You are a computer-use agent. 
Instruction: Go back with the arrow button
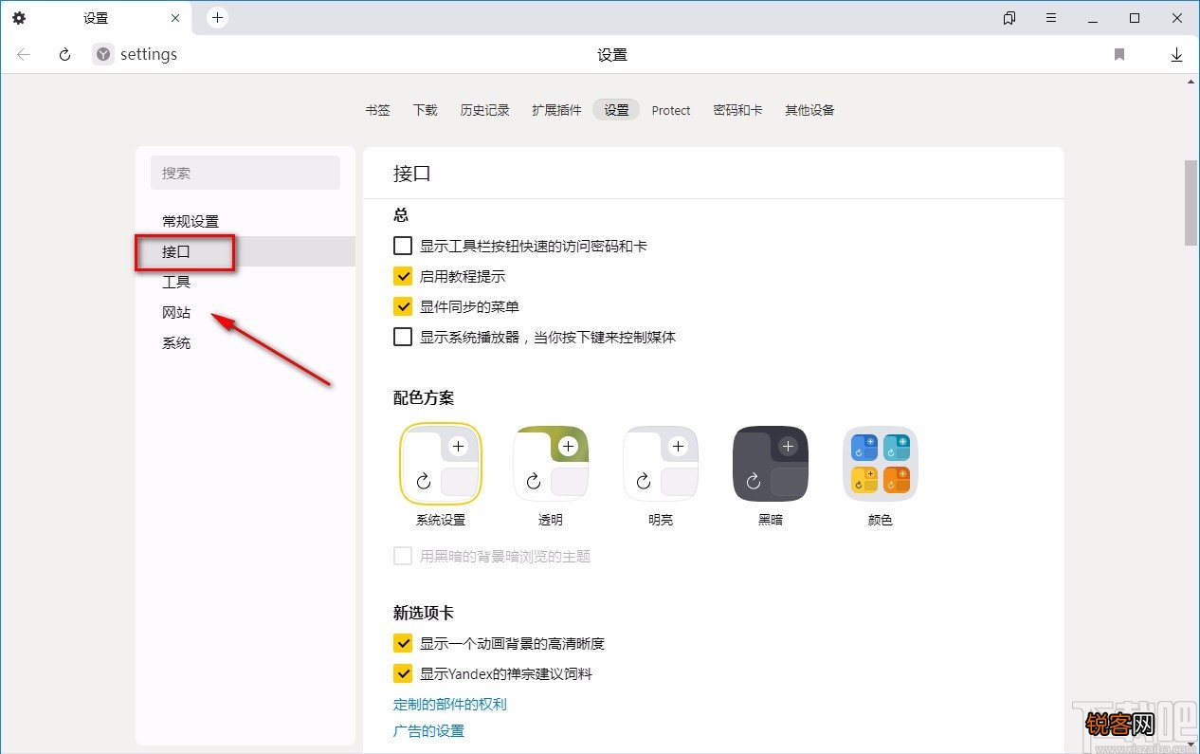(x=24, y=55)
